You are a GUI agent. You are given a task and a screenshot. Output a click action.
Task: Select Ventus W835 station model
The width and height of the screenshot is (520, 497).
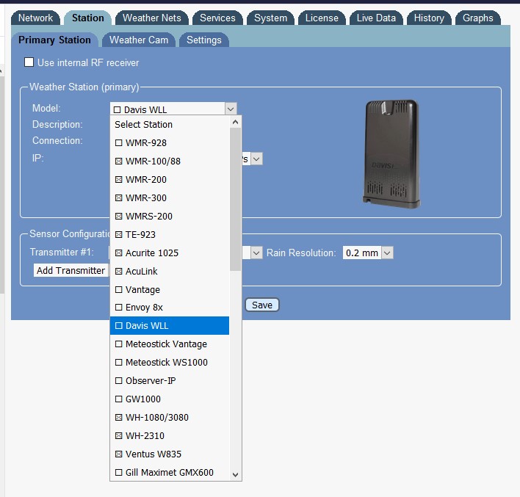click(x=170, y=454)
